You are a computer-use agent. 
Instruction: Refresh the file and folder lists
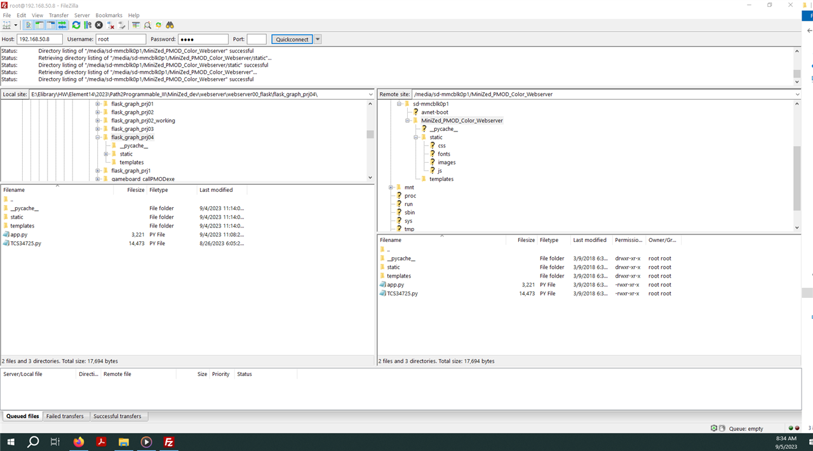pos(76,25)
